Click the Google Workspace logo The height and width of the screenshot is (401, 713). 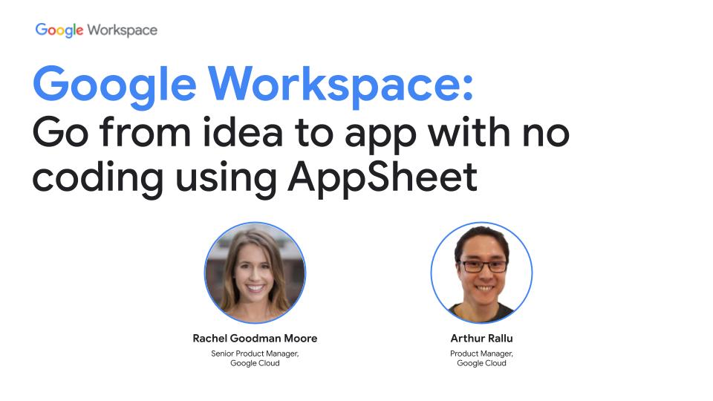click(97, 30)
